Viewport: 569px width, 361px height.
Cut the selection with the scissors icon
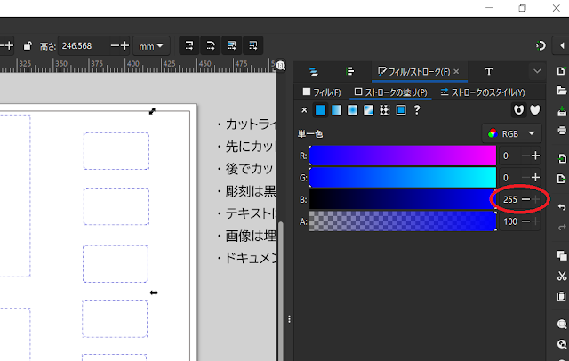[x=562, y=277]
